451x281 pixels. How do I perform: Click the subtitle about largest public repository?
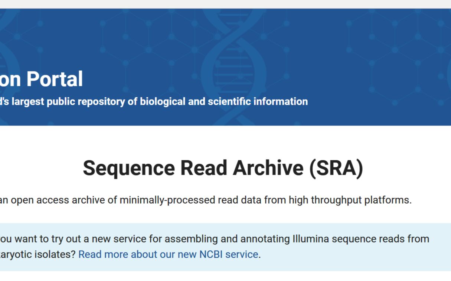point(154,101)
